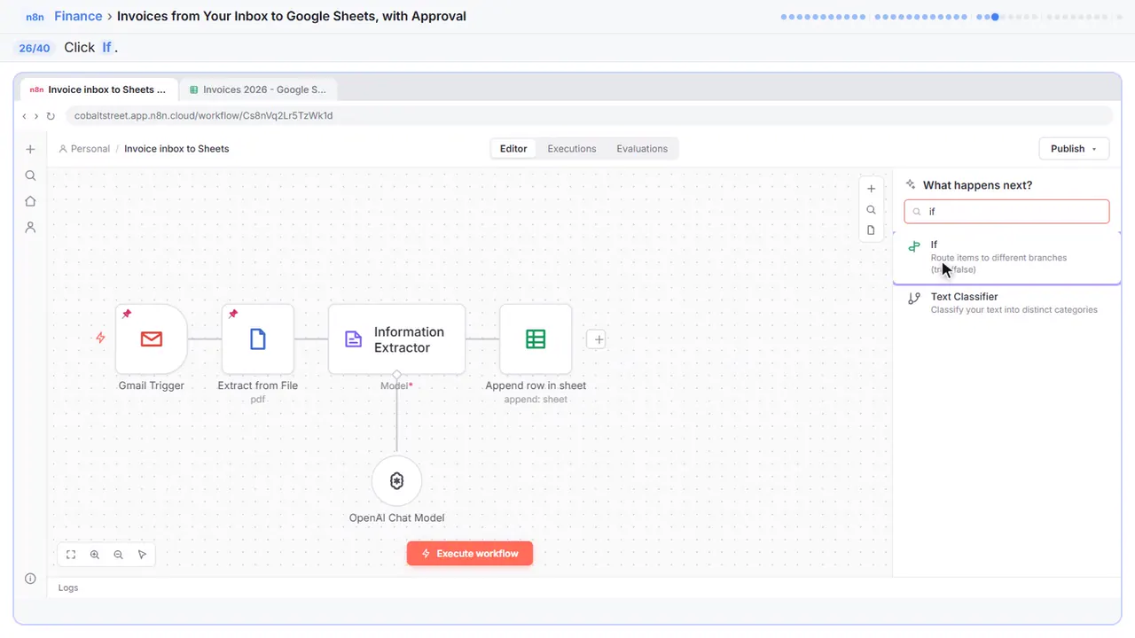Click the Model connector diamond under Information Extractor
This screenshot has width=1135, height=638.
click(396, 374)
